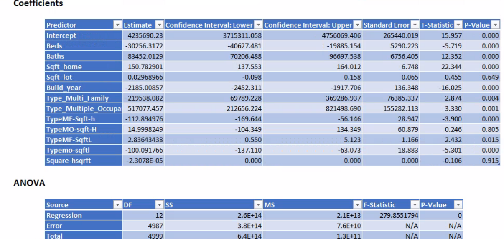Open the Standard Error filter dropdown
504x239 pixels.
point(415,25)
